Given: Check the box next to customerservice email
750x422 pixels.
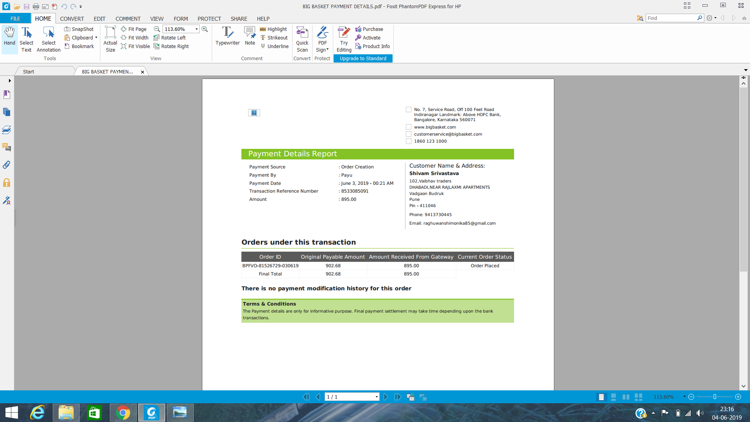Looking at the screenshot, I should (409, 134).
